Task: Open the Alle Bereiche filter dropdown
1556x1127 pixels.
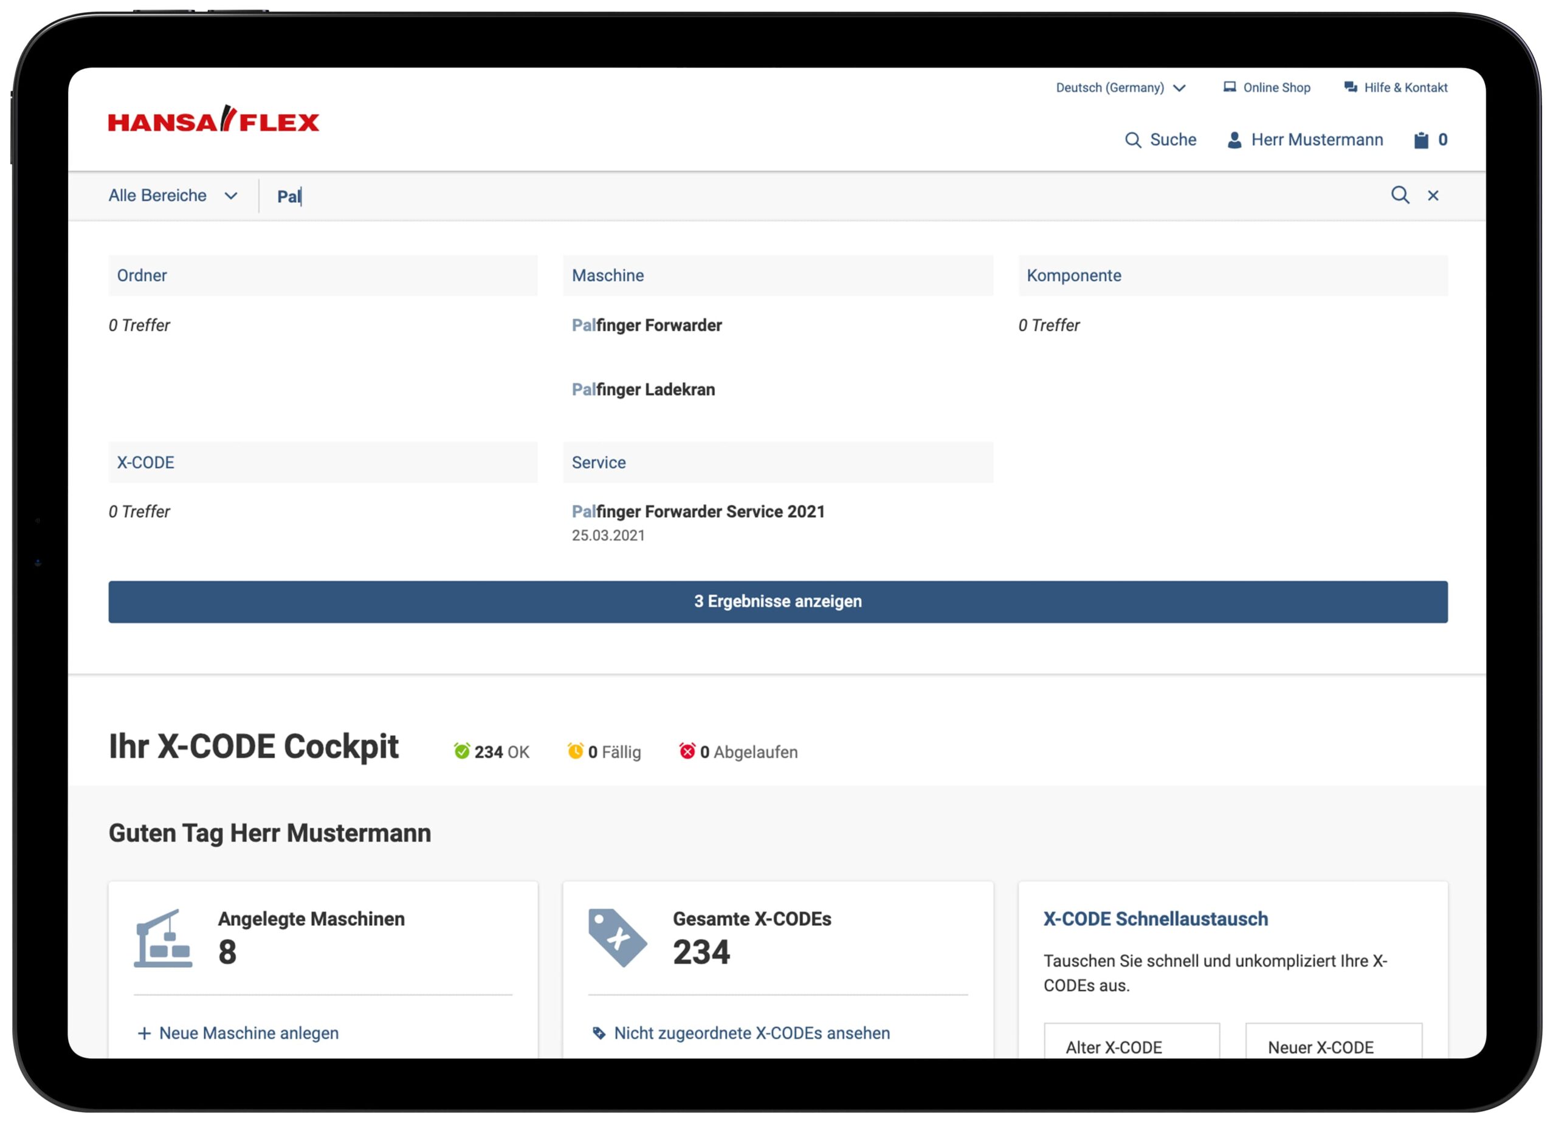Action: (172, 196)
